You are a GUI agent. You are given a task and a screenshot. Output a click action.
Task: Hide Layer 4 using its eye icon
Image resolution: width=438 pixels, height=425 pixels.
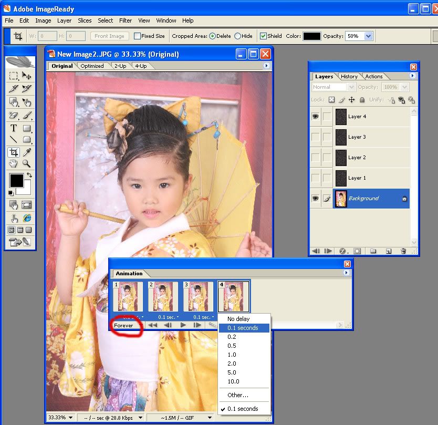[316, 117]
